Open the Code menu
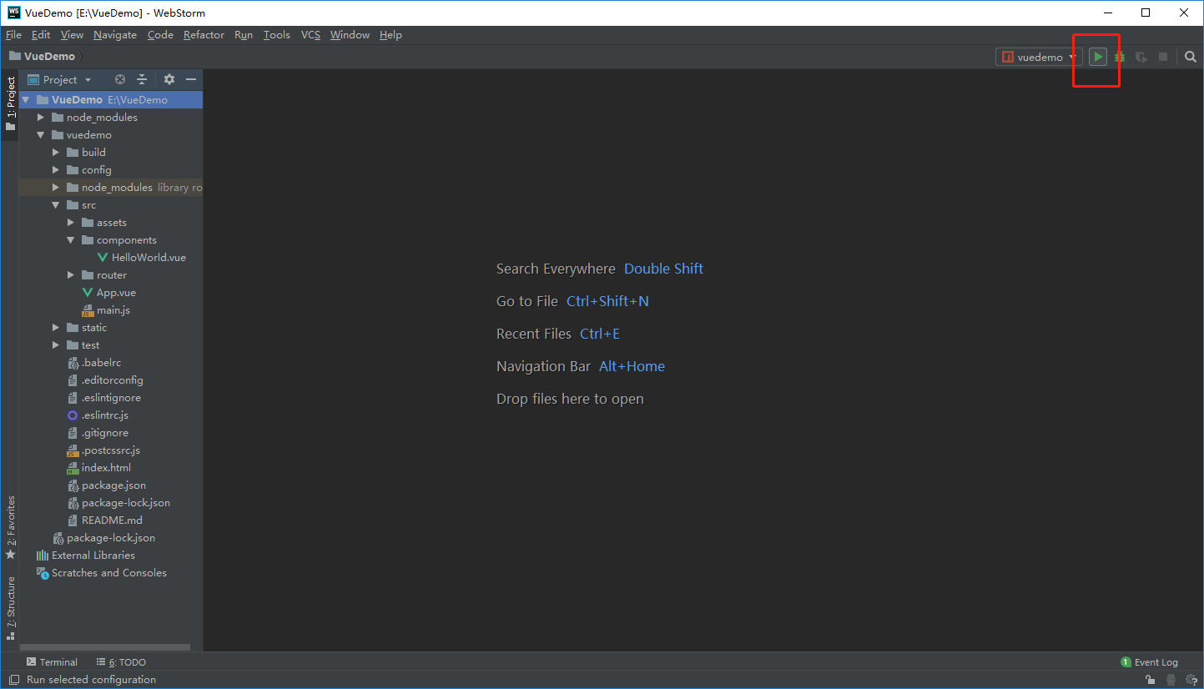The height and width of the screenshot is (689, 1204). pyautogui.click(x=160, y=34)
